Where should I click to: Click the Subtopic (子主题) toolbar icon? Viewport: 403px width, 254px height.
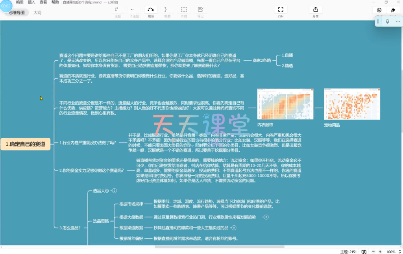point(134,9)
